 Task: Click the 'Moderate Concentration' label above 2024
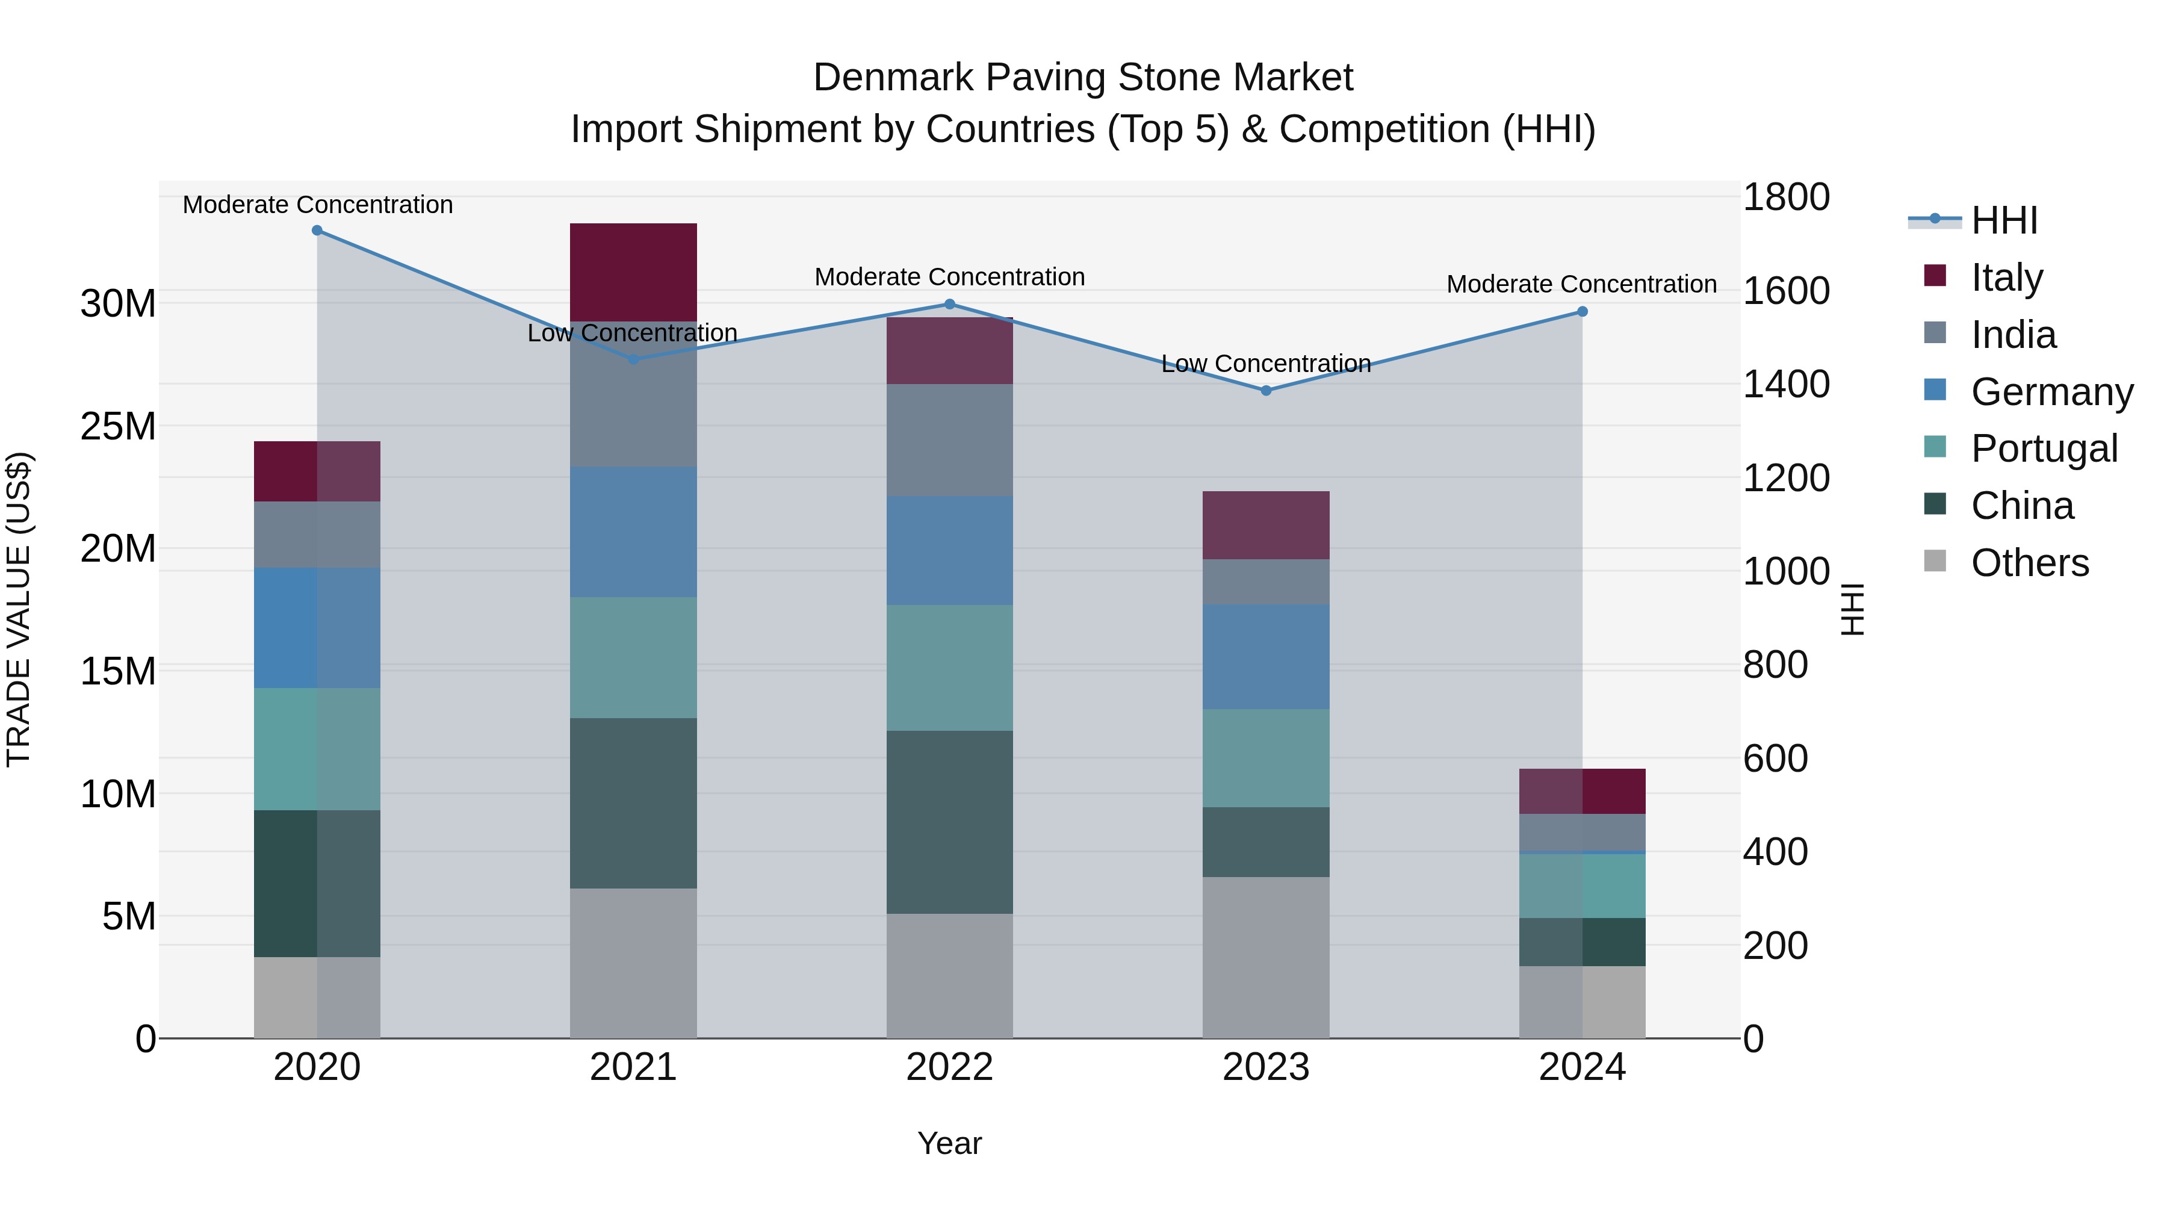1583,284
